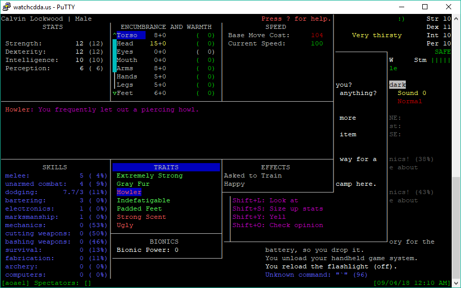
Task: Click the PuTTY window vertical scrollbar thumb
Action: [x=456, y=227]
